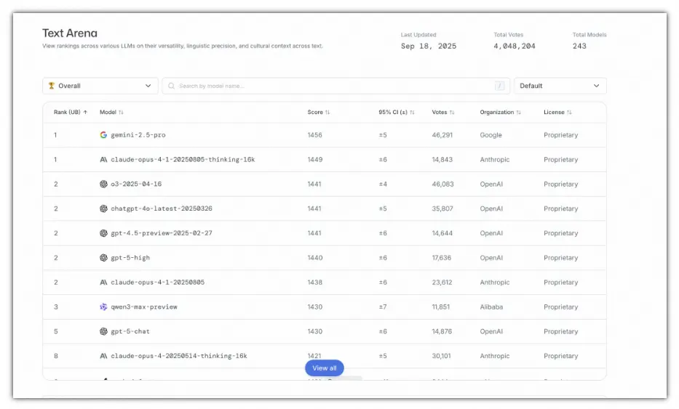Sort models using the Model column arrows
Viewport: 679px width, 409px height.
[121, 113]
